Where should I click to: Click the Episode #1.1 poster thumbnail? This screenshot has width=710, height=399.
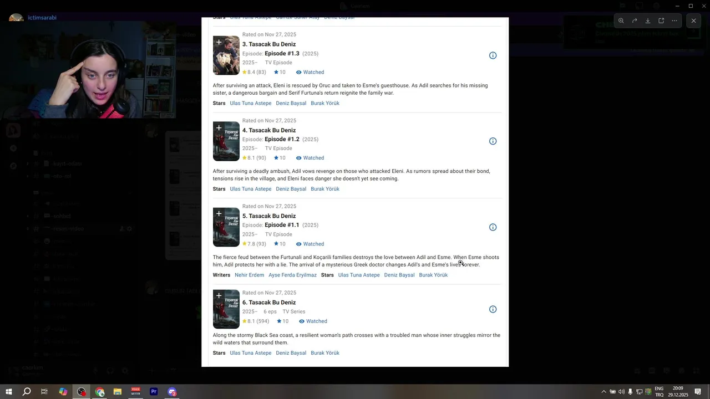[x=226, y=227]
